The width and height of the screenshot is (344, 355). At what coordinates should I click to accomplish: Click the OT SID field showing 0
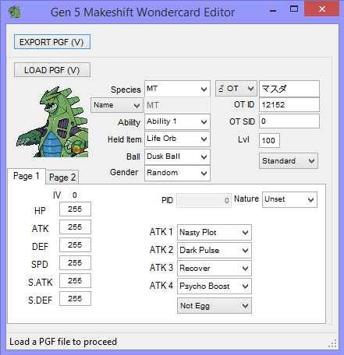(x=289, y=121)
